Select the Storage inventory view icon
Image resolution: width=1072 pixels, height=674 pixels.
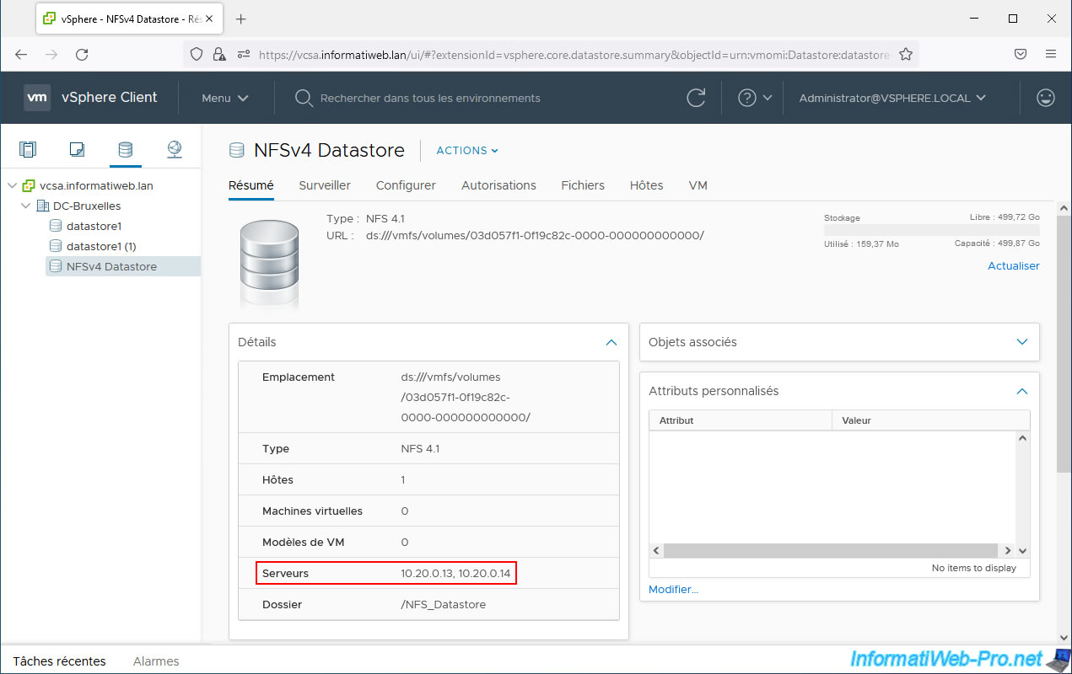click(125, 150)
